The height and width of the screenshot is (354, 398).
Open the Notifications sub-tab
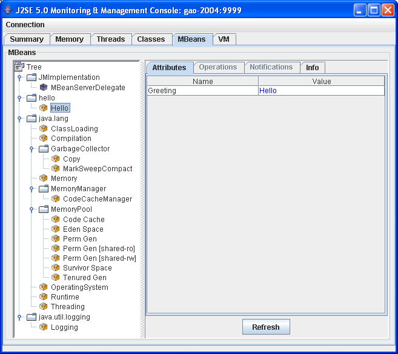(271, 67)
